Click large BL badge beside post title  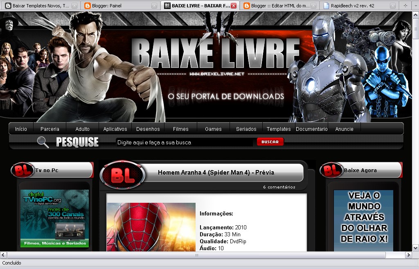point(123,175)
